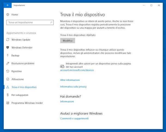Go to Windows Defender settings
This screenshot has height=132, width=166.
[22, 48]
